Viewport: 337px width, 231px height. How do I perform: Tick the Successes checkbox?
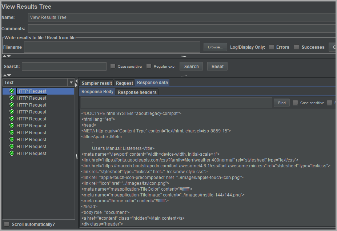[296, 47]
